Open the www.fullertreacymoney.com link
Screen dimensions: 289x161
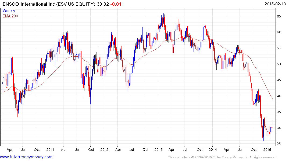point(26,157)
